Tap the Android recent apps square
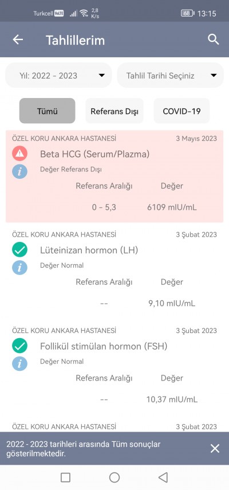This screenshot has height=490, width=229. (65, 477)
